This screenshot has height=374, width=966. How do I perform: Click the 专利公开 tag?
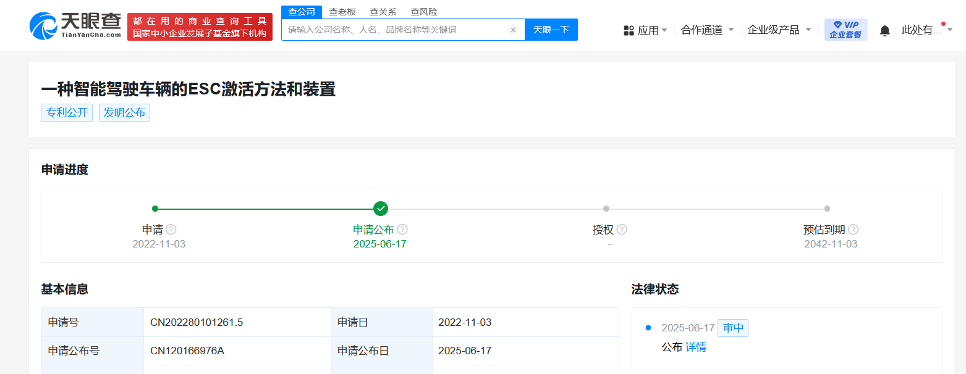pyautogui.click(x=67, y=112)
